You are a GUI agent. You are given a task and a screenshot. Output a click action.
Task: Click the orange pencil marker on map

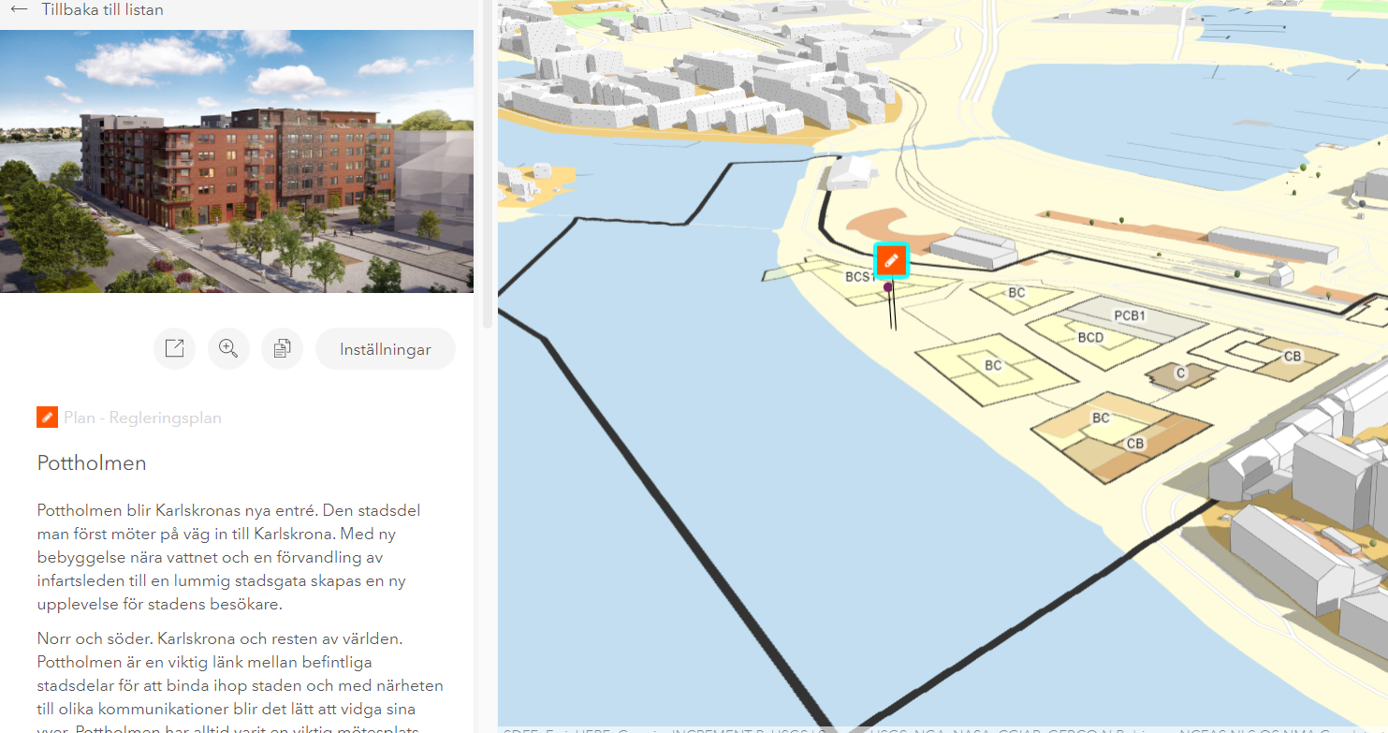point(892,261)
